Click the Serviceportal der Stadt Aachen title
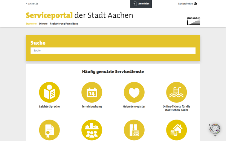Image resolution: width=226 pixels, height=141 pixels. tap(79, 15)
